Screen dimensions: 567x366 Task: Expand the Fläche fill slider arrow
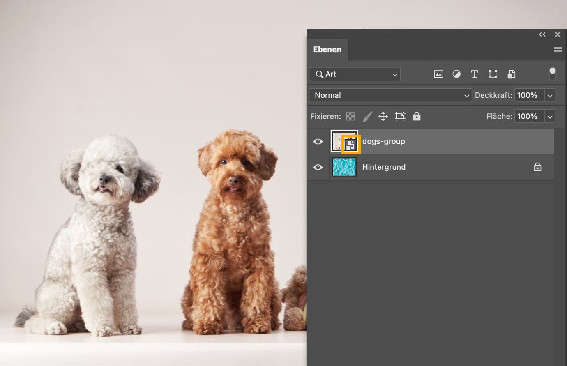550,117
